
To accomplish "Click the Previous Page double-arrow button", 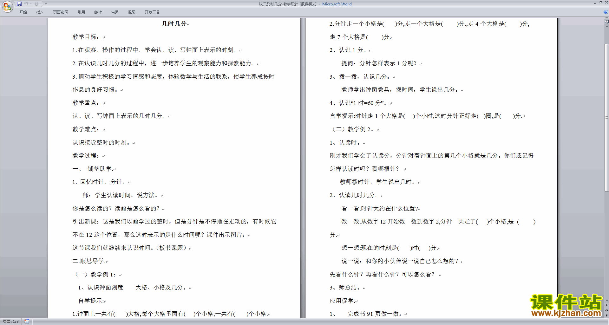I will 606,305.
